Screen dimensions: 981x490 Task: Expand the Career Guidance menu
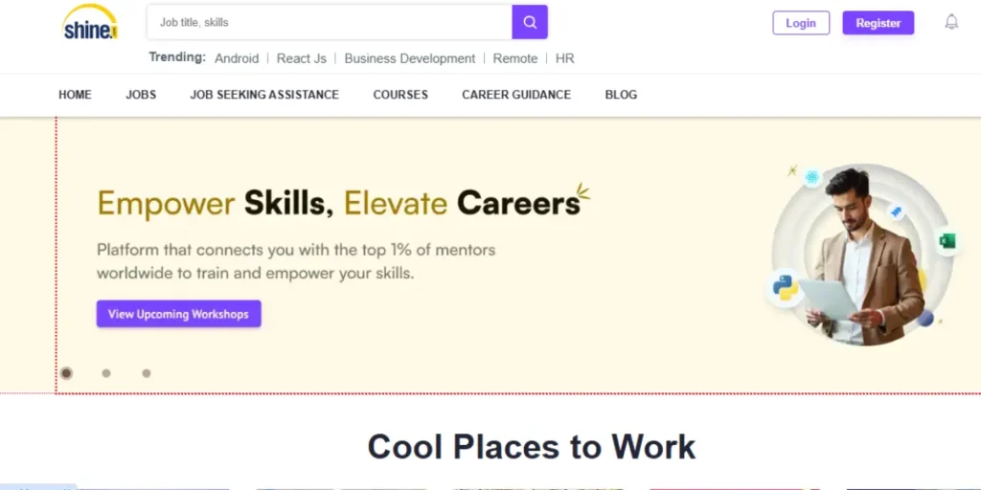coord(516,95)
